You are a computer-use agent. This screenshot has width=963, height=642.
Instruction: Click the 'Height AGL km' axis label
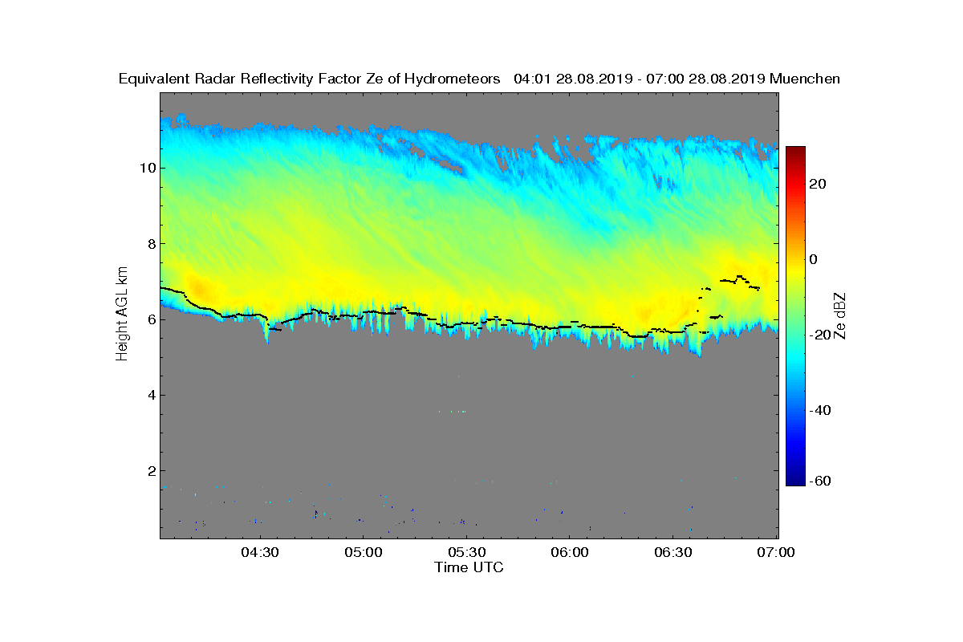tap(122, 315)
